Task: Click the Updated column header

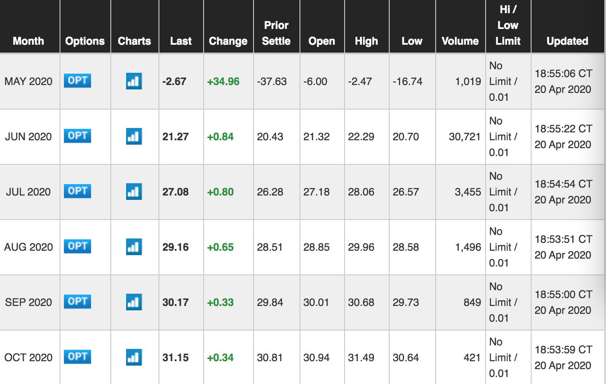Action: [567, 41]
